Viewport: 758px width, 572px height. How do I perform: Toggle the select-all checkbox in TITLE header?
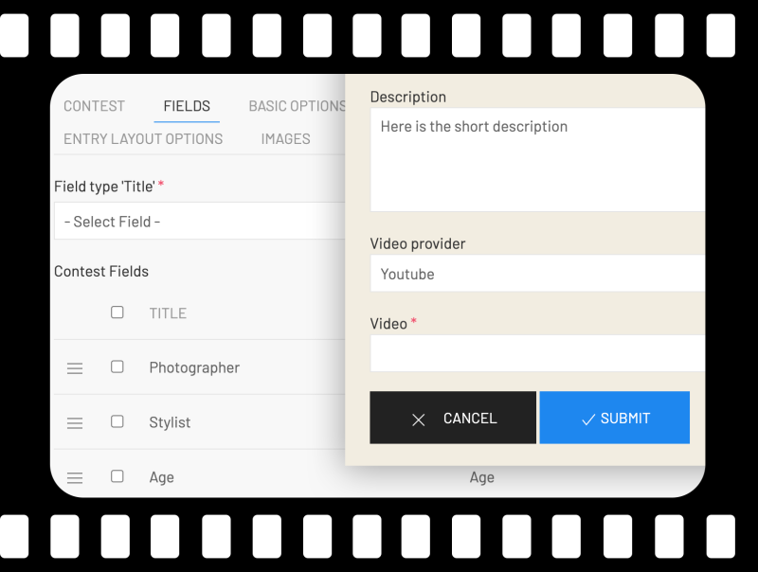pyautogui.click(x=117, y=313)
